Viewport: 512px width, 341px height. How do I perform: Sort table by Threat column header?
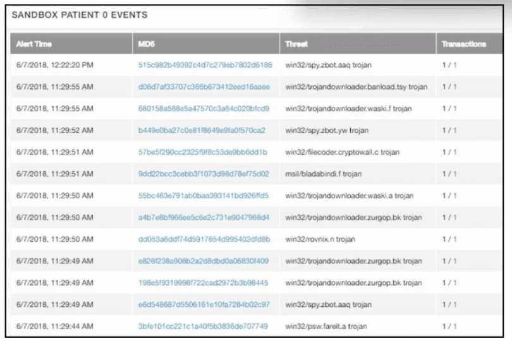[296, 44]
